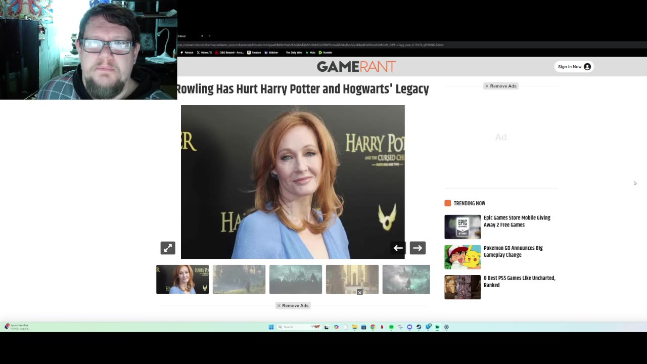The image size is (647, 364).
Task: Click the Rumble teal taskbar icon
Action: [x=437, y=327]
